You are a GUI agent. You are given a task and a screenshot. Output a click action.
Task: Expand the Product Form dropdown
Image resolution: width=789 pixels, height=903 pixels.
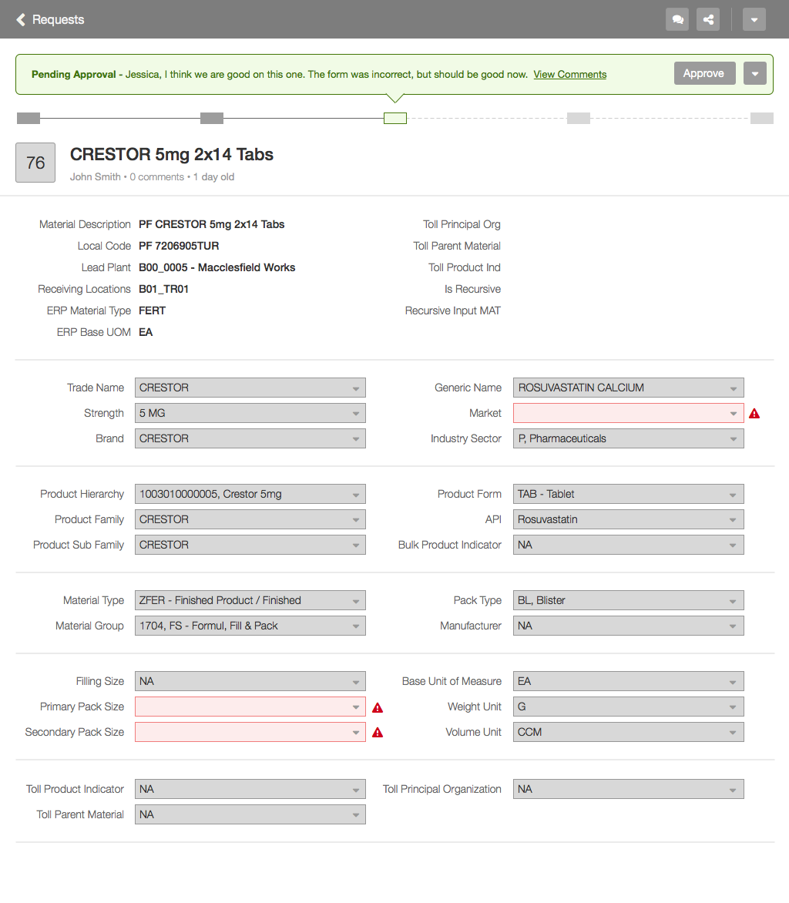628,494
